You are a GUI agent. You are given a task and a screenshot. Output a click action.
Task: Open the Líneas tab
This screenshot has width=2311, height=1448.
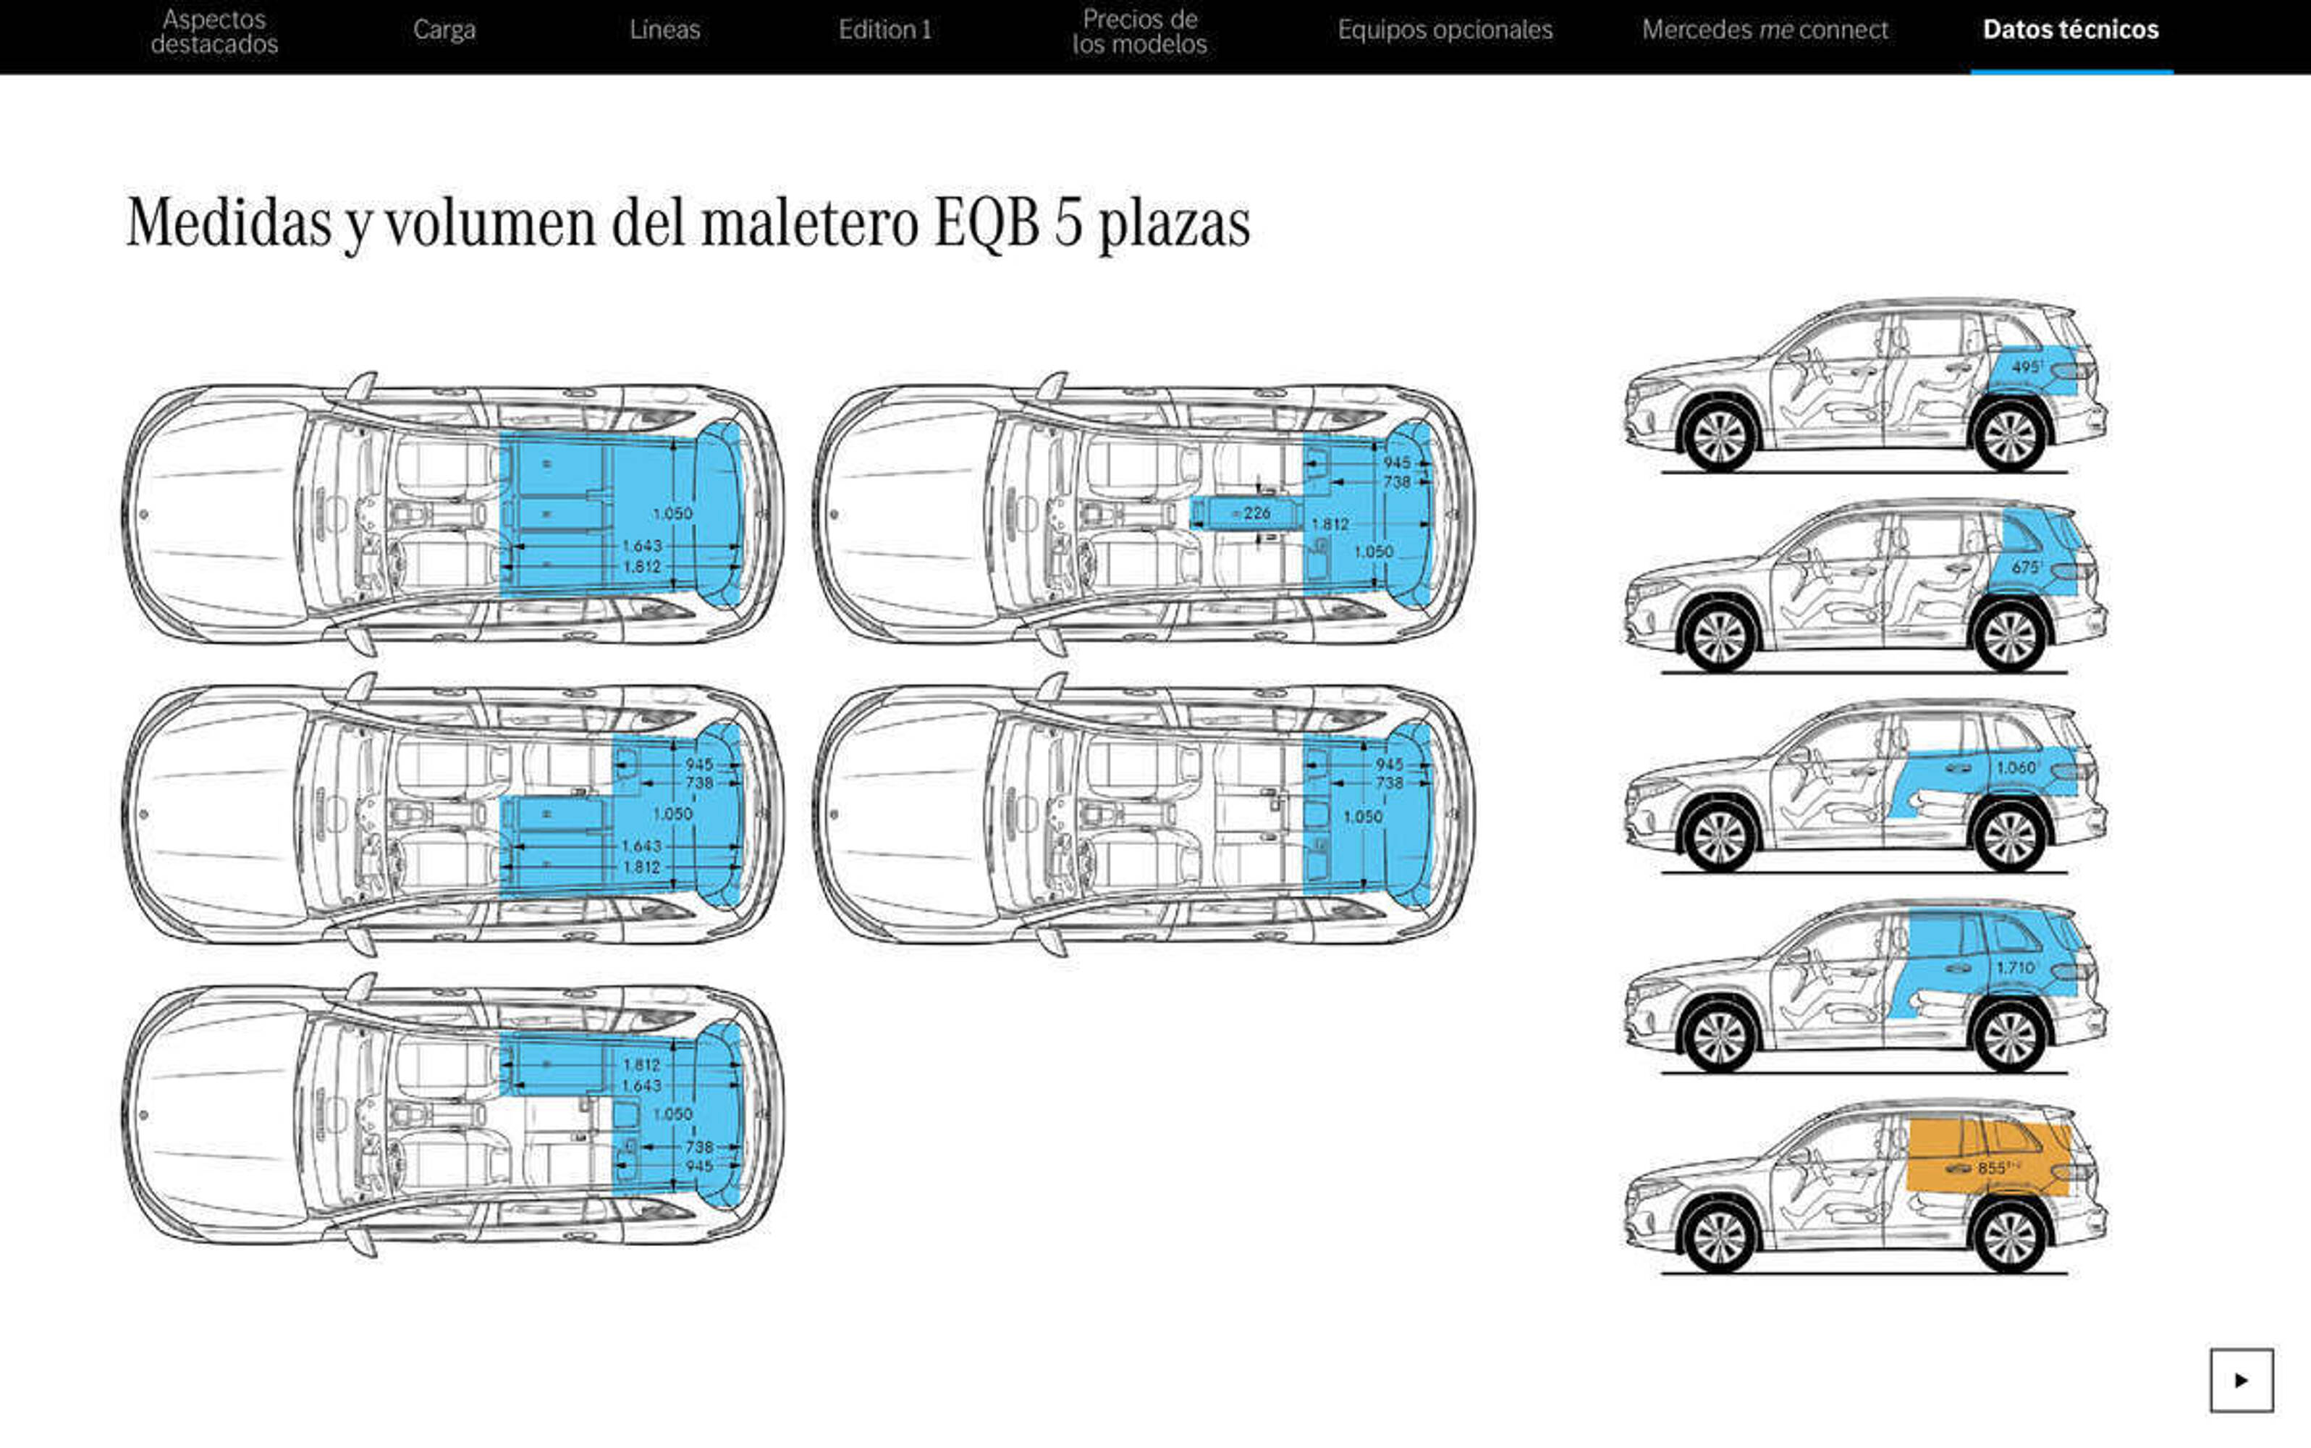(664, 30)
